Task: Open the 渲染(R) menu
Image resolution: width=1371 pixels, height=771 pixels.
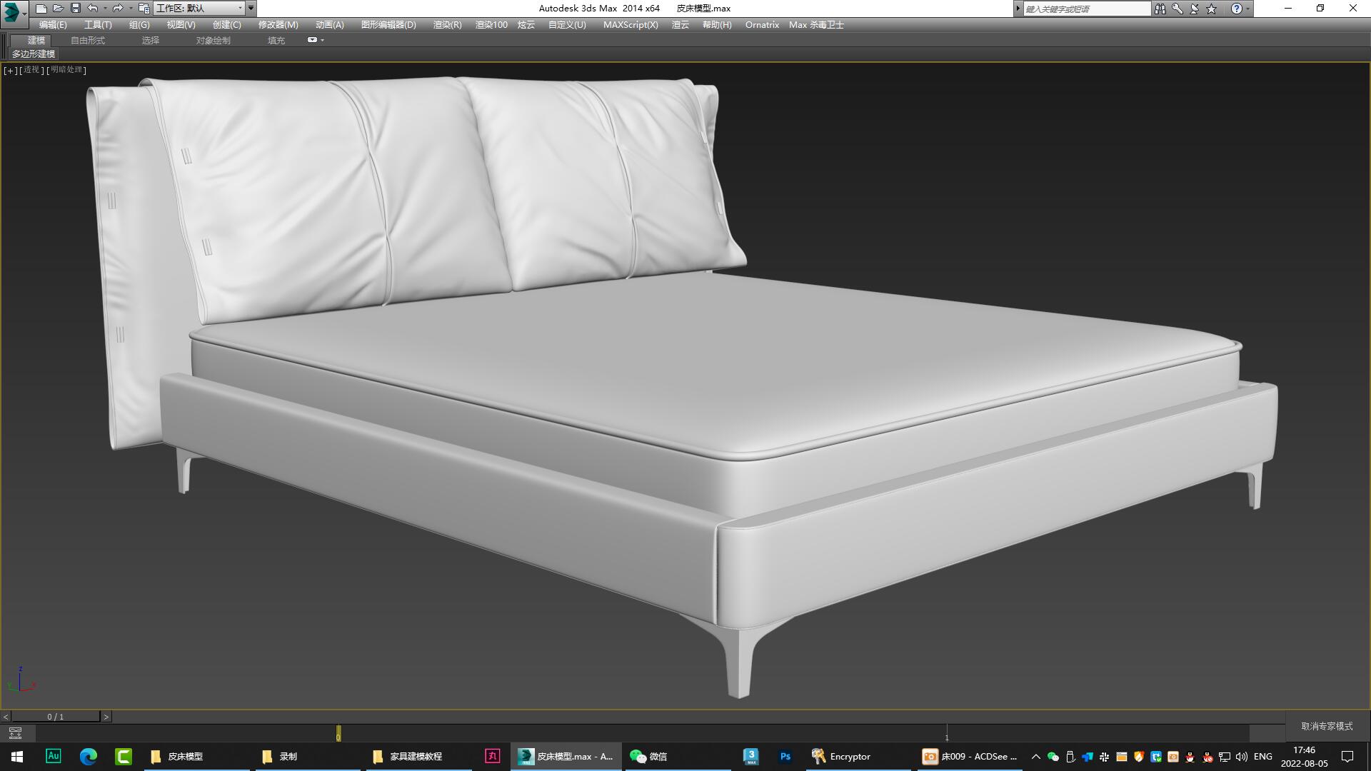Action: (x=446, y=24)
